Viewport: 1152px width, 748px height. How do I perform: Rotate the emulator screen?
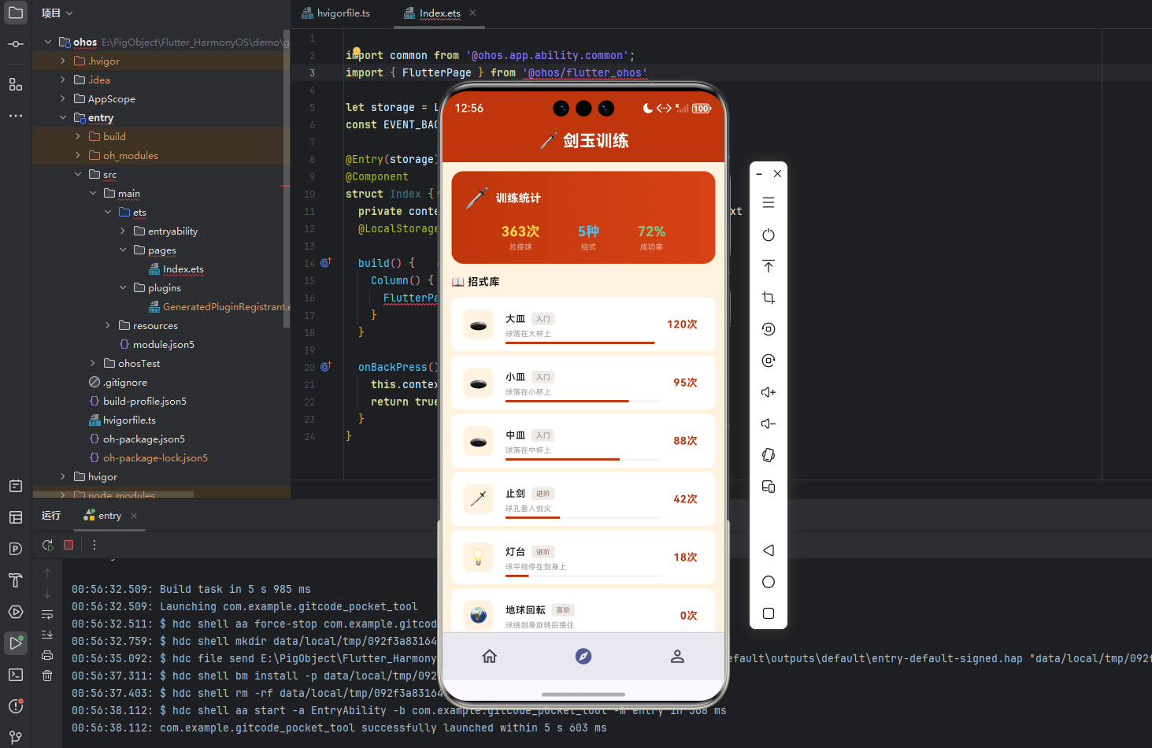click(769, 455)
